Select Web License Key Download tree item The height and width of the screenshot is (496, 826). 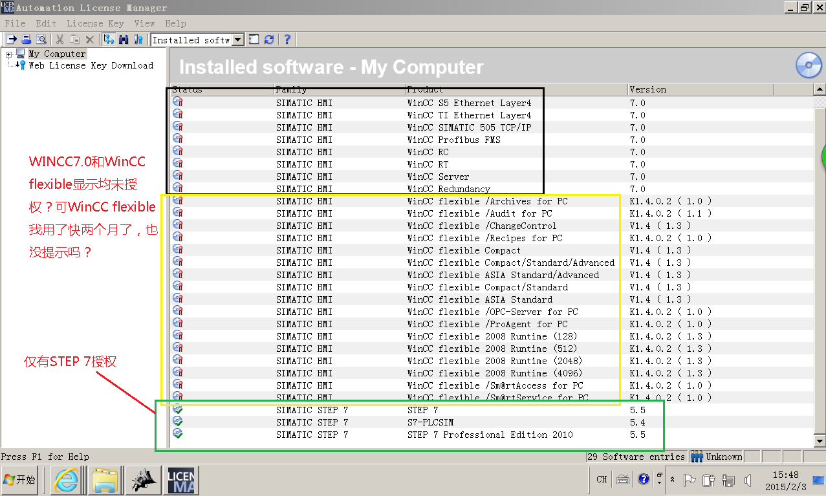[91, 65]
